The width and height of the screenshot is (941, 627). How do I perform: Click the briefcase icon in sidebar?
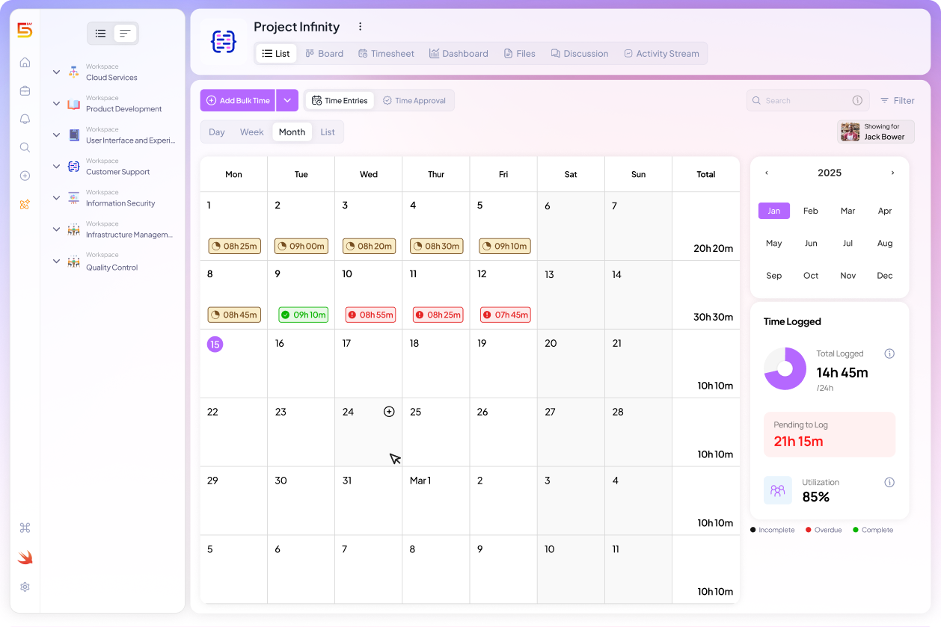(25, 91)
